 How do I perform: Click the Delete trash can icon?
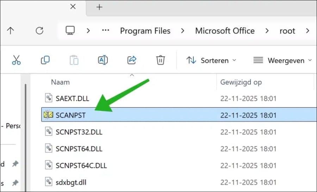pyautogui.click(x=160, y=60)
